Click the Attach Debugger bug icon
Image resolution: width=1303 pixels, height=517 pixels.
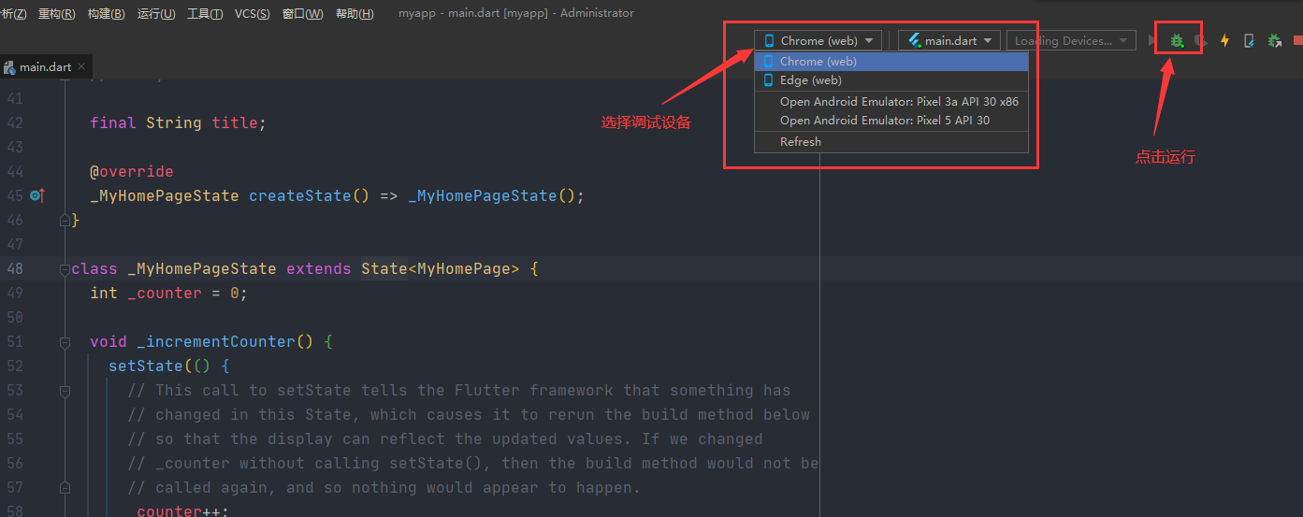click(x=1273, y=41)
